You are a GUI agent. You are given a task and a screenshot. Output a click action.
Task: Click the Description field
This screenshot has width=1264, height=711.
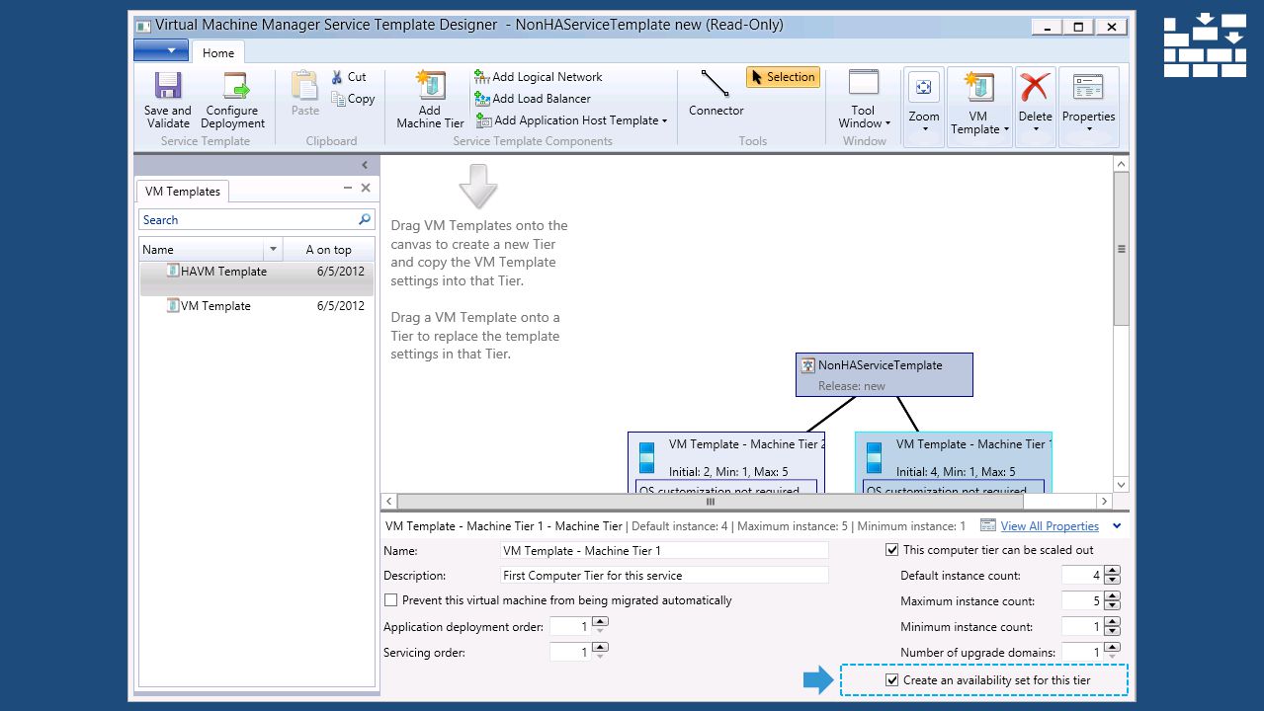click(664, 576)
